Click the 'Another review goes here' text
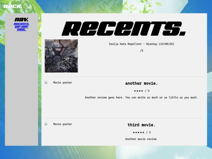212x159 pixels. click(x=141, y=97)
